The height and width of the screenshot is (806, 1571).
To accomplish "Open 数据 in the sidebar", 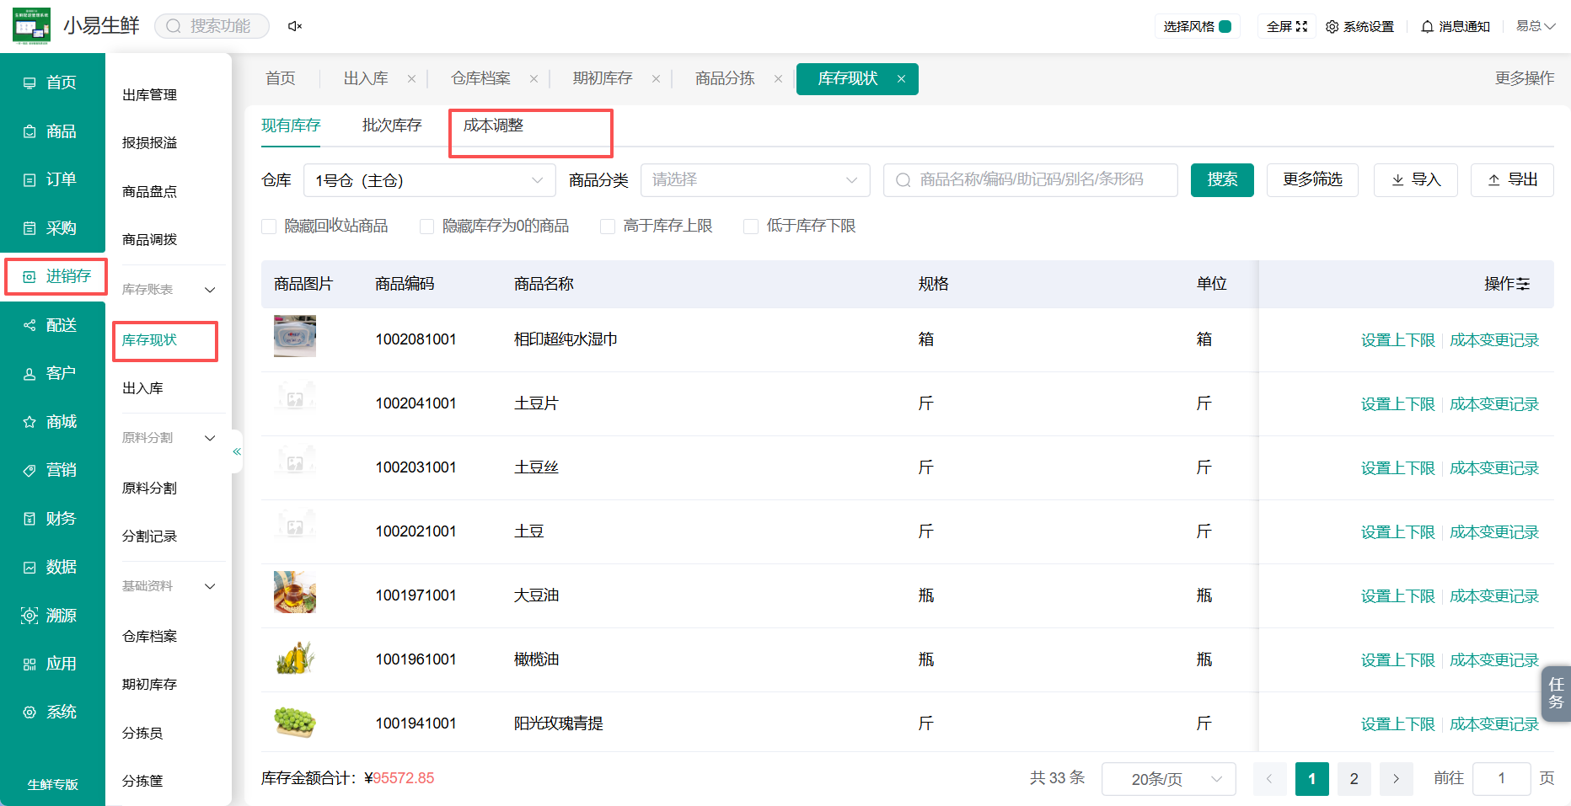I will (x=52, y=567).
